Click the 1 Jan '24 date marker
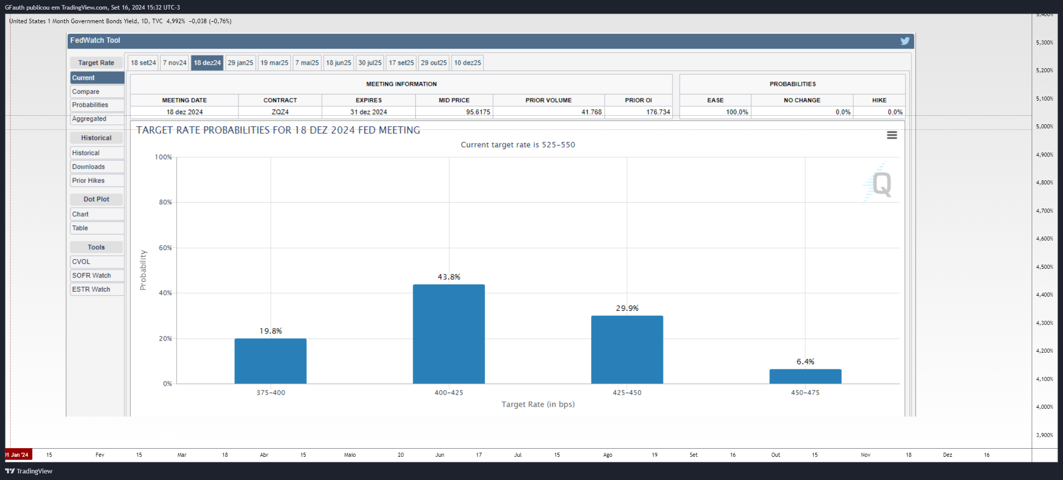This screenshot has height=480, width=1063. click(x=19, y=455)
